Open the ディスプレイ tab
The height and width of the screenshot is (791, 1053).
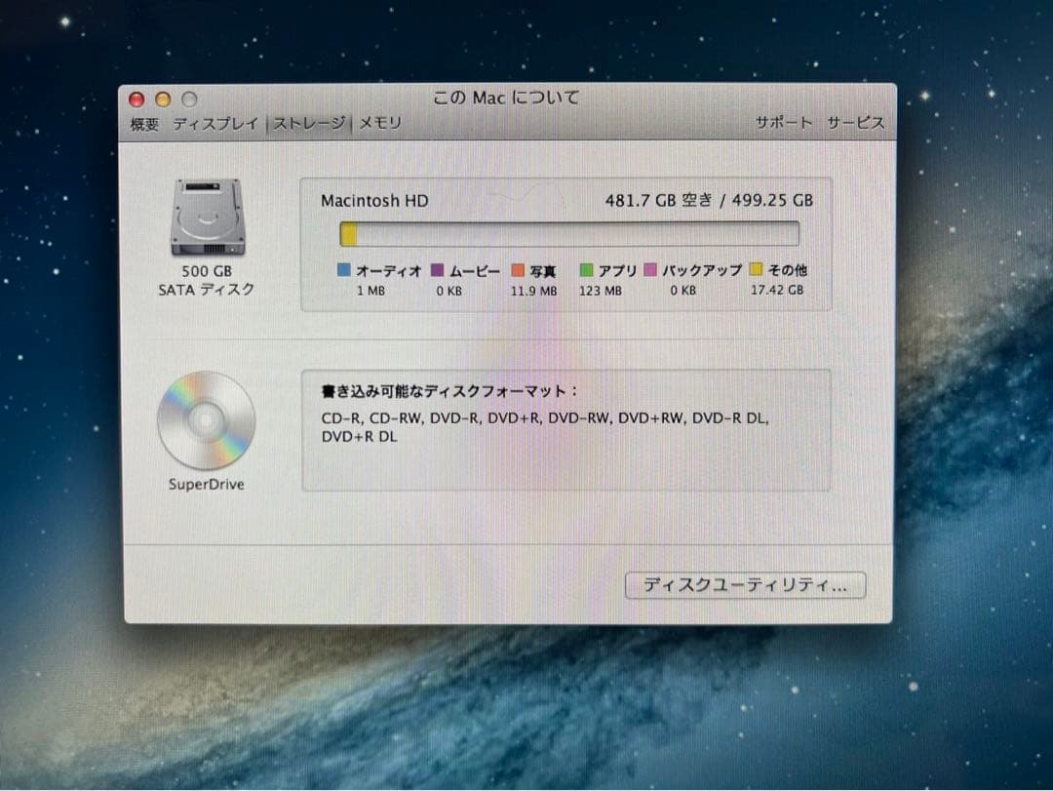tap(214, 124)
